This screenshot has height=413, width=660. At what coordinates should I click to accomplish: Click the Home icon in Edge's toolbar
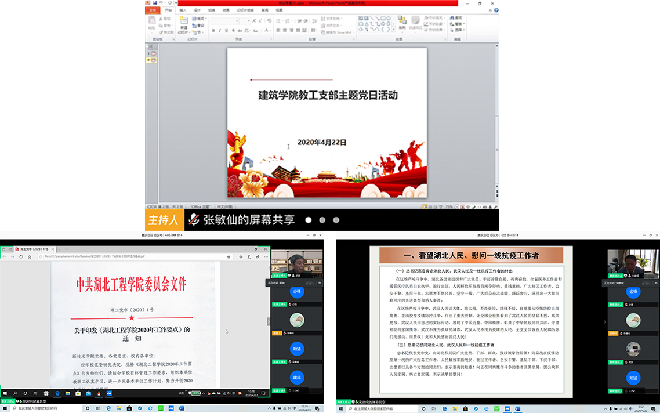(30, 256)
